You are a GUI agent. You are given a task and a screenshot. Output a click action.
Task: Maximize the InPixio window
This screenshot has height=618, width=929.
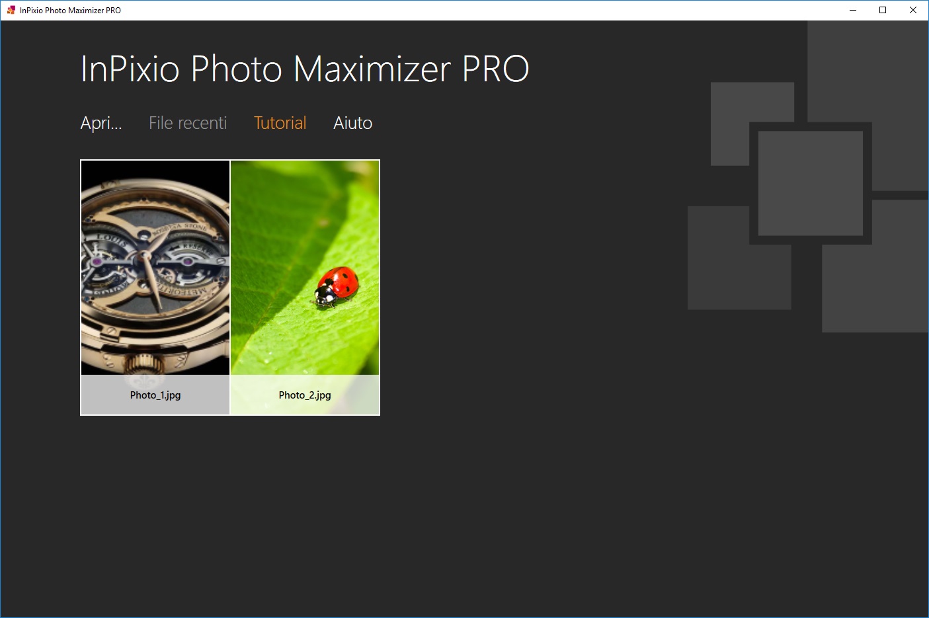pos(883,10)
